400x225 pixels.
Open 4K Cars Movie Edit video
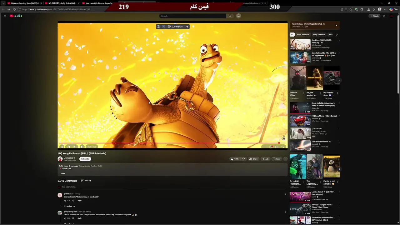(300, 120)
